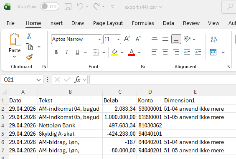
Task: Click the Save disk icon
Action: click(68, 7)
